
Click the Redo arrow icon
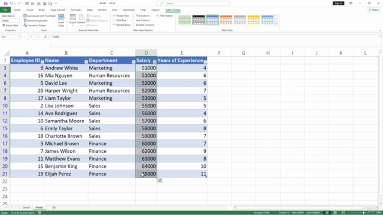coord(20,4)
